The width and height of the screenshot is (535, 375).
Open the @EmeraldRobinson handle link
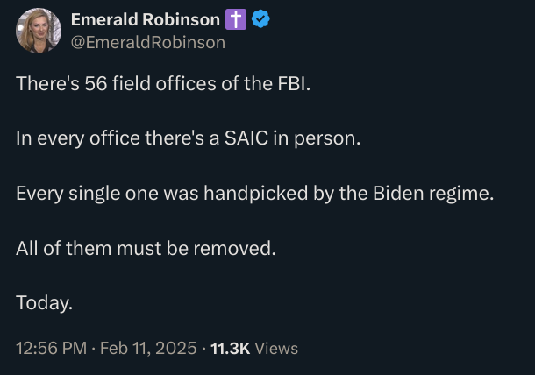pos(147,42)
